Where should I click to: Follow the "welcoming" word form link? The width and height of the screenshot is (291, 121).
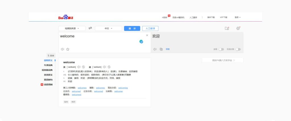(123, 88)
